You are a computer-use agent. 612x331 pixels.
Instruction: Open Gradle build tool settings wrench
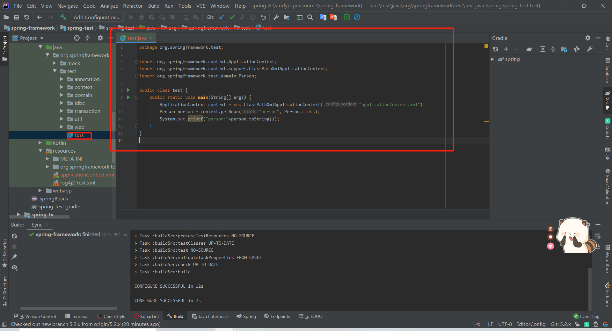(590, 49)
